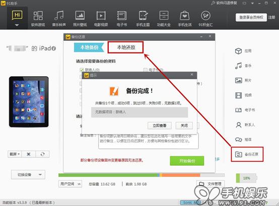Open 照片 photos in right sidebar
The width and height of the screenshot is (279, 206).
tap(243, 80)
